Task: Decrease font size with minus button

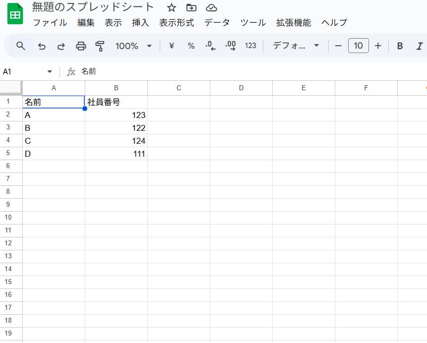Action: click(x=338, y=46)
